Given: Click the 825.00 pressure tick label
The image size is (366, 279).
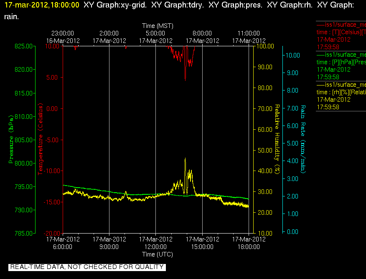Looking at the screenshot, I should tap(23, 46).
